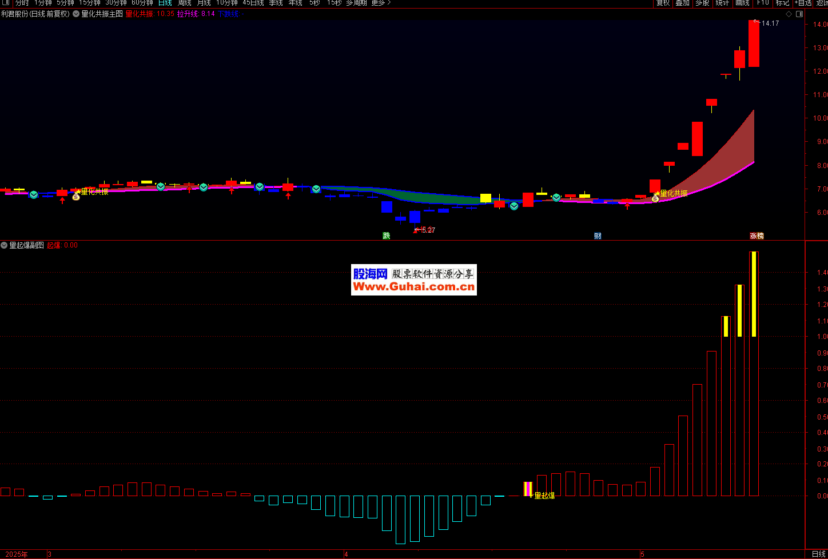Click the 14.17 high price label
The image size is (828, 559).
[770, 23]
